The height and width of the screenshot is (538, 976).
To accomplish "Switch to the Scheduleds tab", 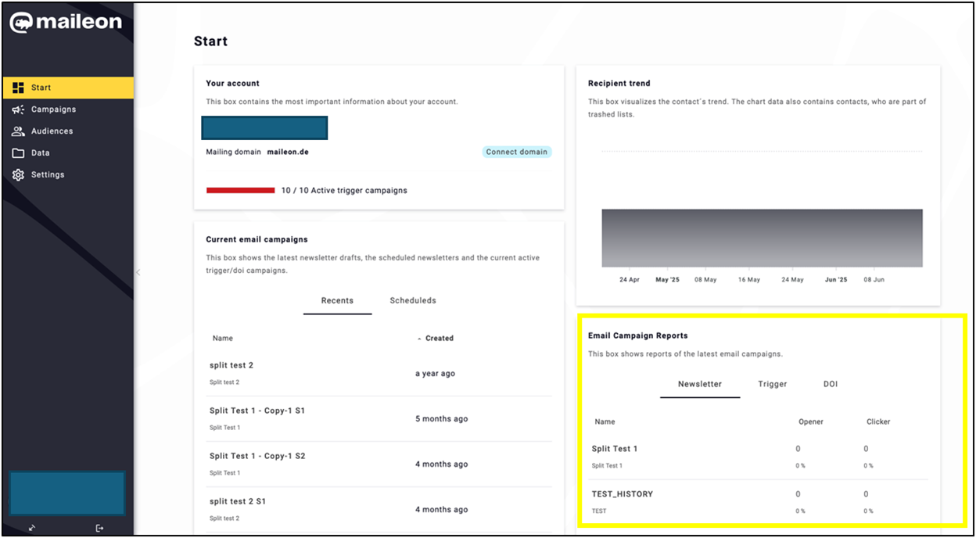I will click(412, 300).
